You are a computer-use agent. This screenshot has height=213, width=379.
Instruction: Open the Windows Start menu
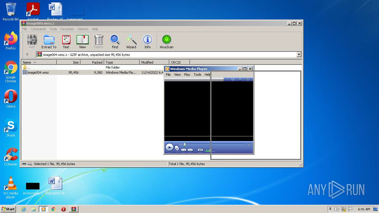pos(8,209)
